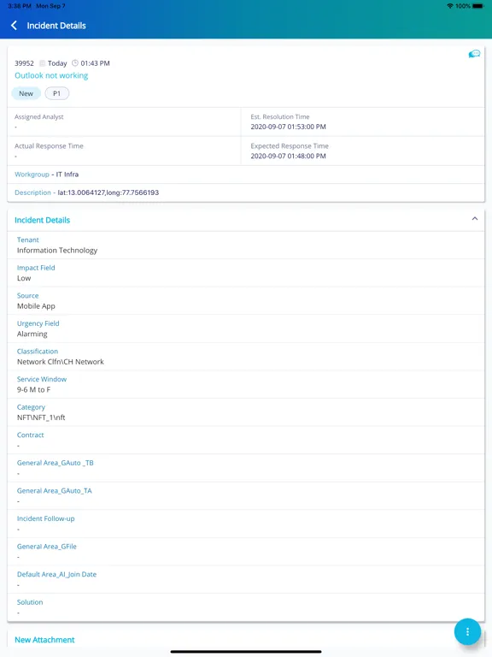The height and width of the screenshot is (657, 492).
Task: Click the 01:43 PM time text
Action: coord(96,63)
